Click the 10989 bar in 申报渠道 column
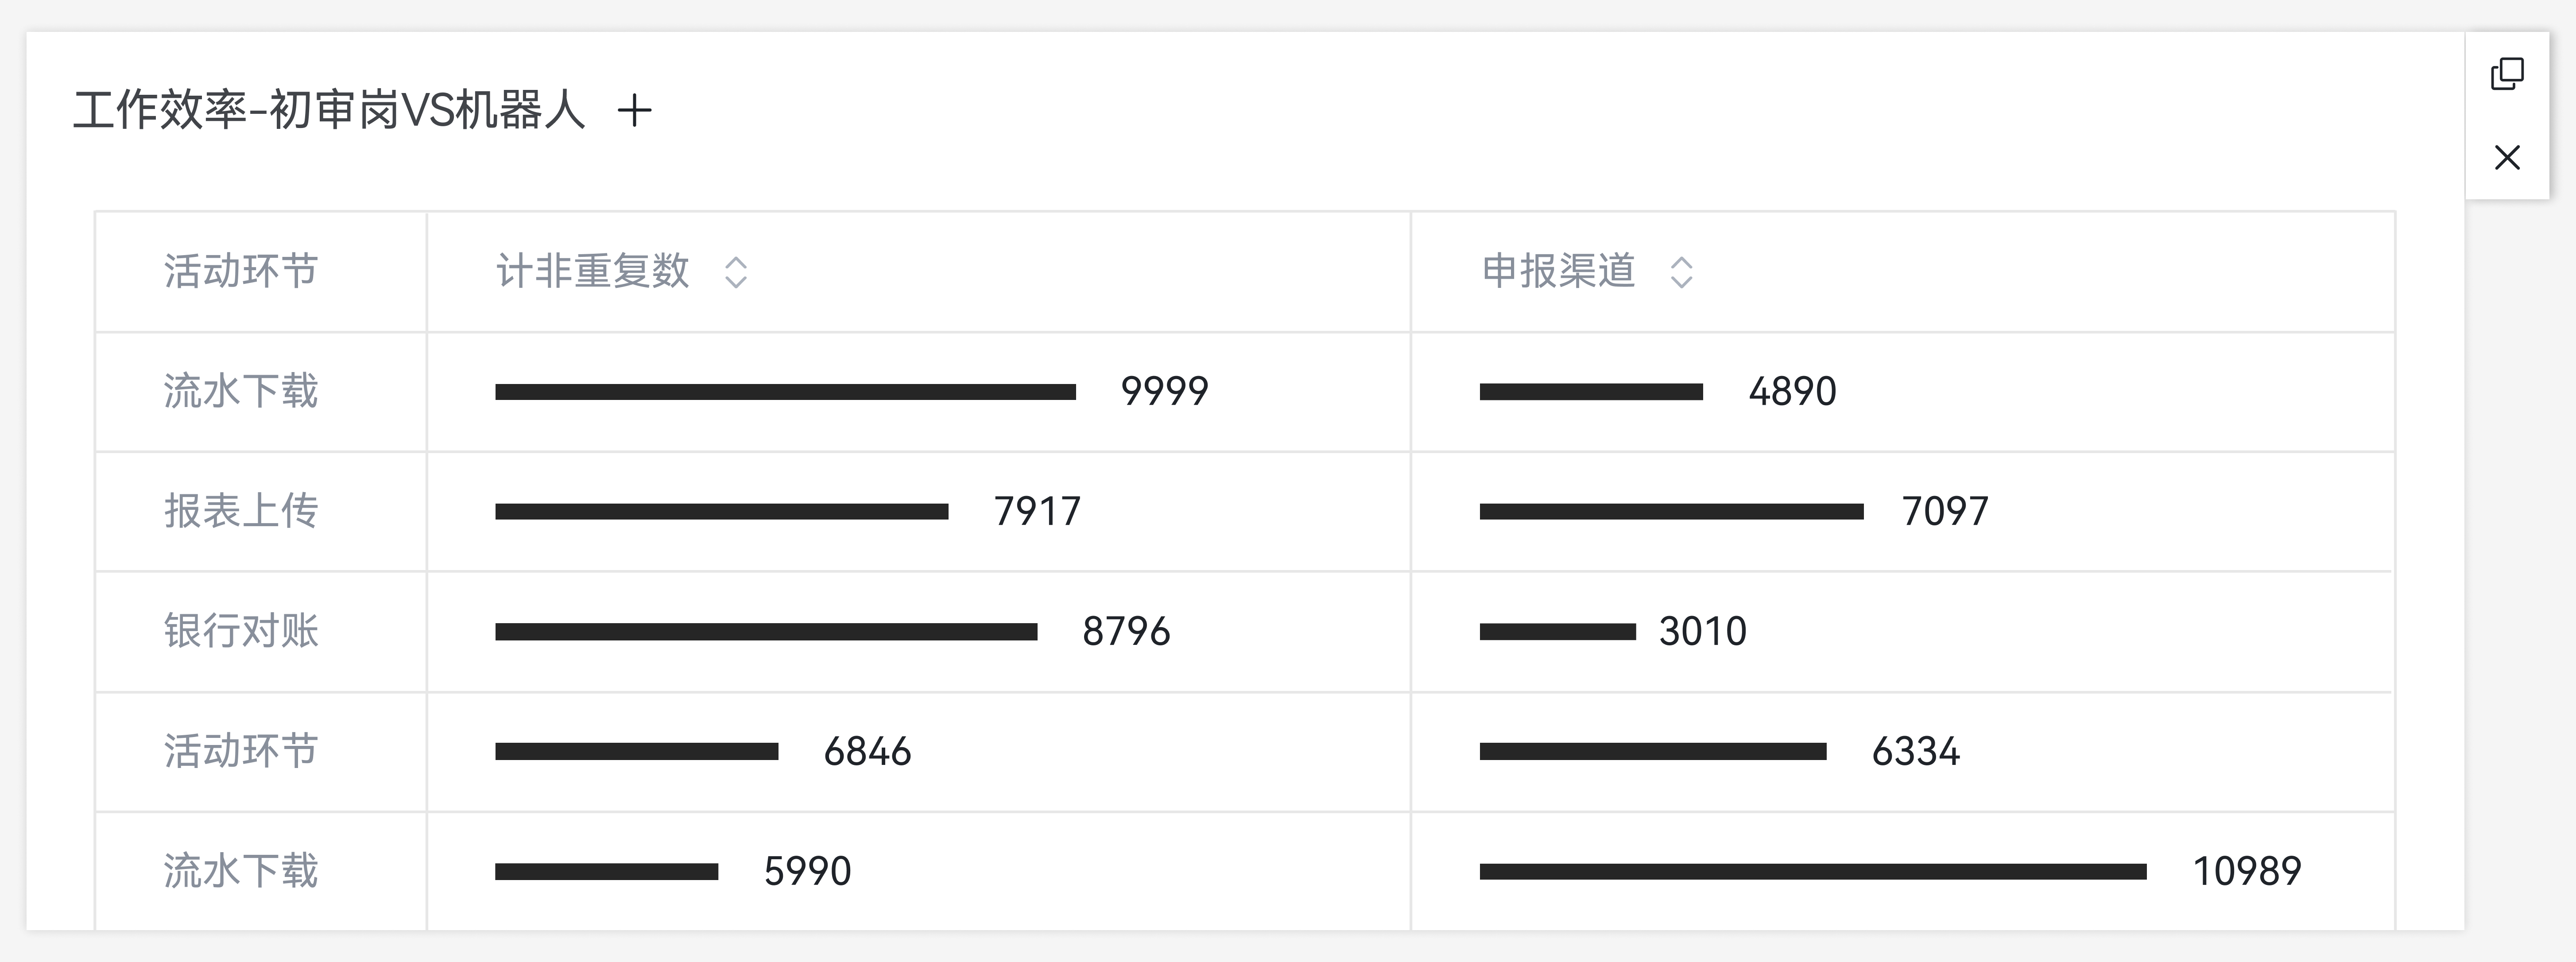This screenshot has width=2576, height=962. 1813,872
